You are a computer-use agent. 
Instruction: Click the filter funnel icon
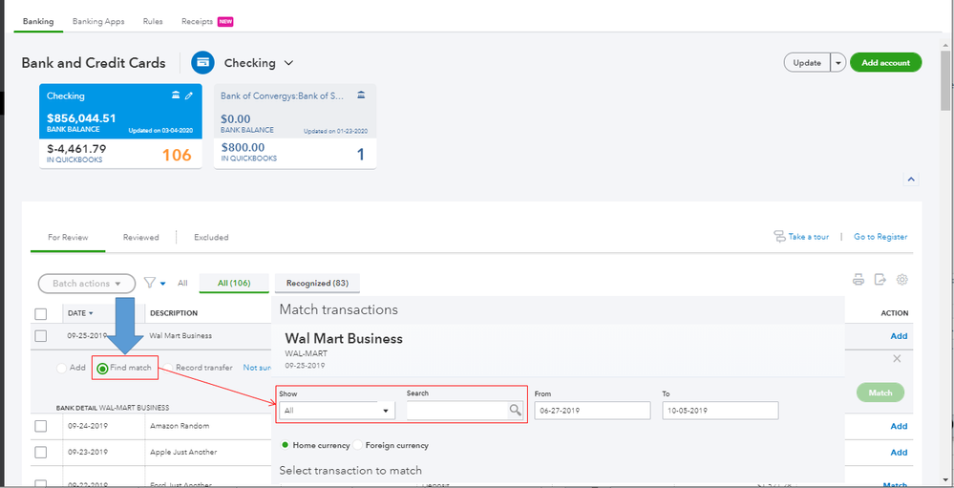tap(150, 283)
